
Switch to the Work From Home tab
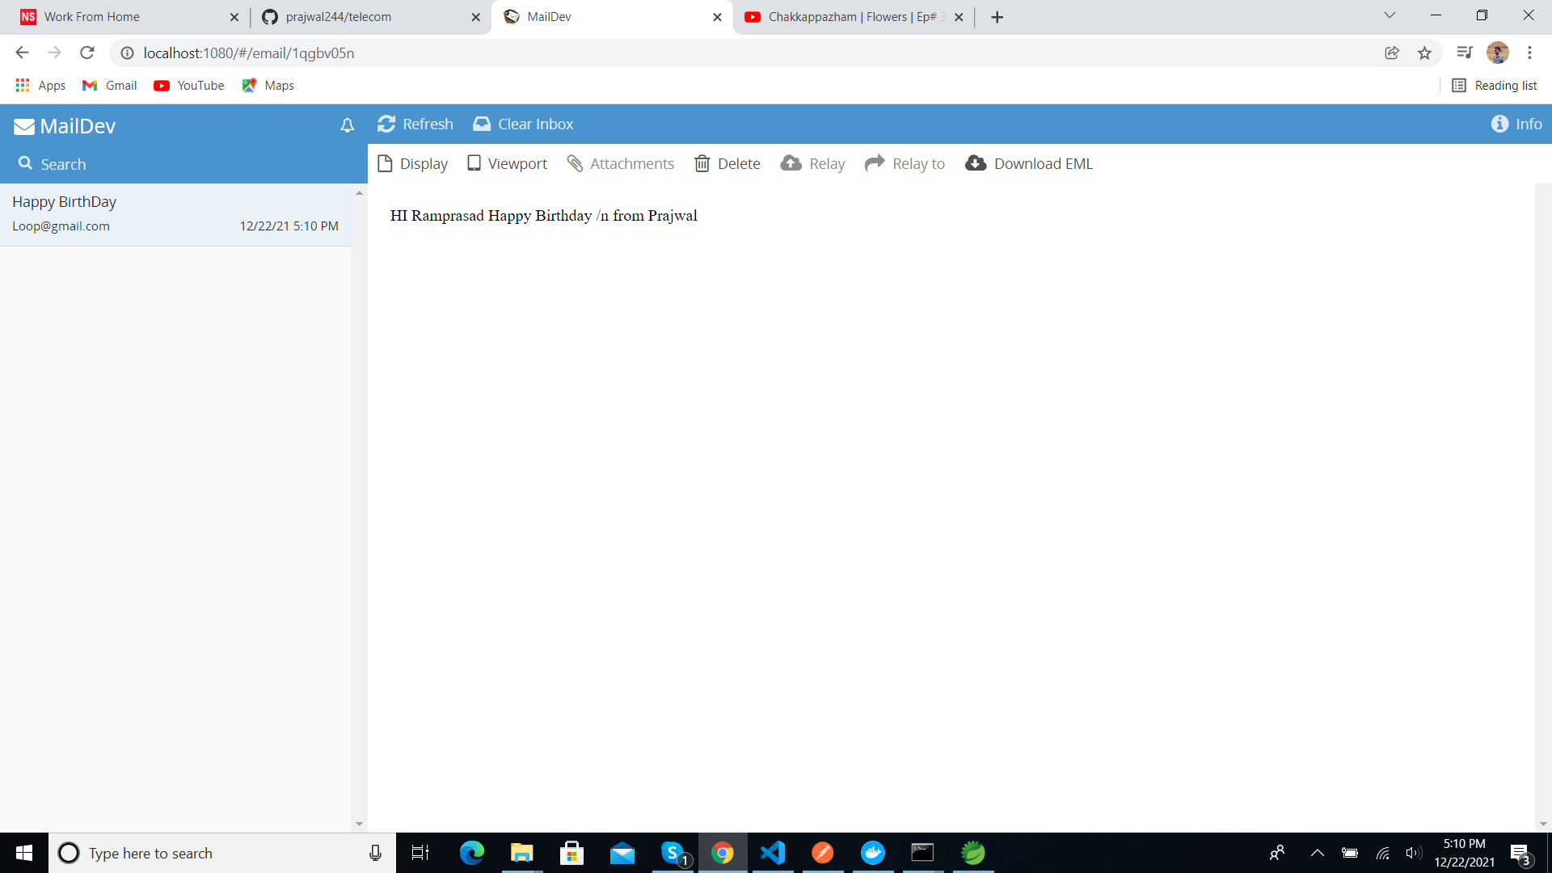tap(121, 16)
